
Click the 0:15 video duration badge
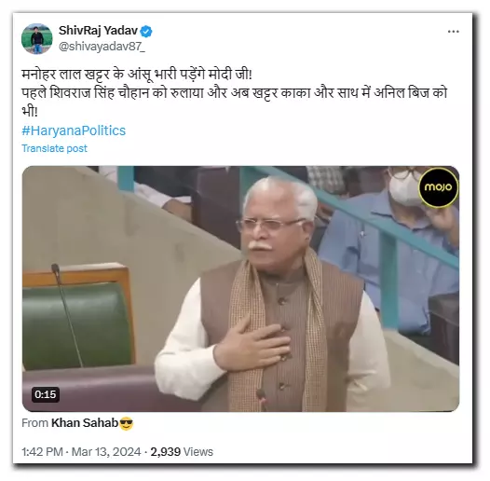pos(46,394)
